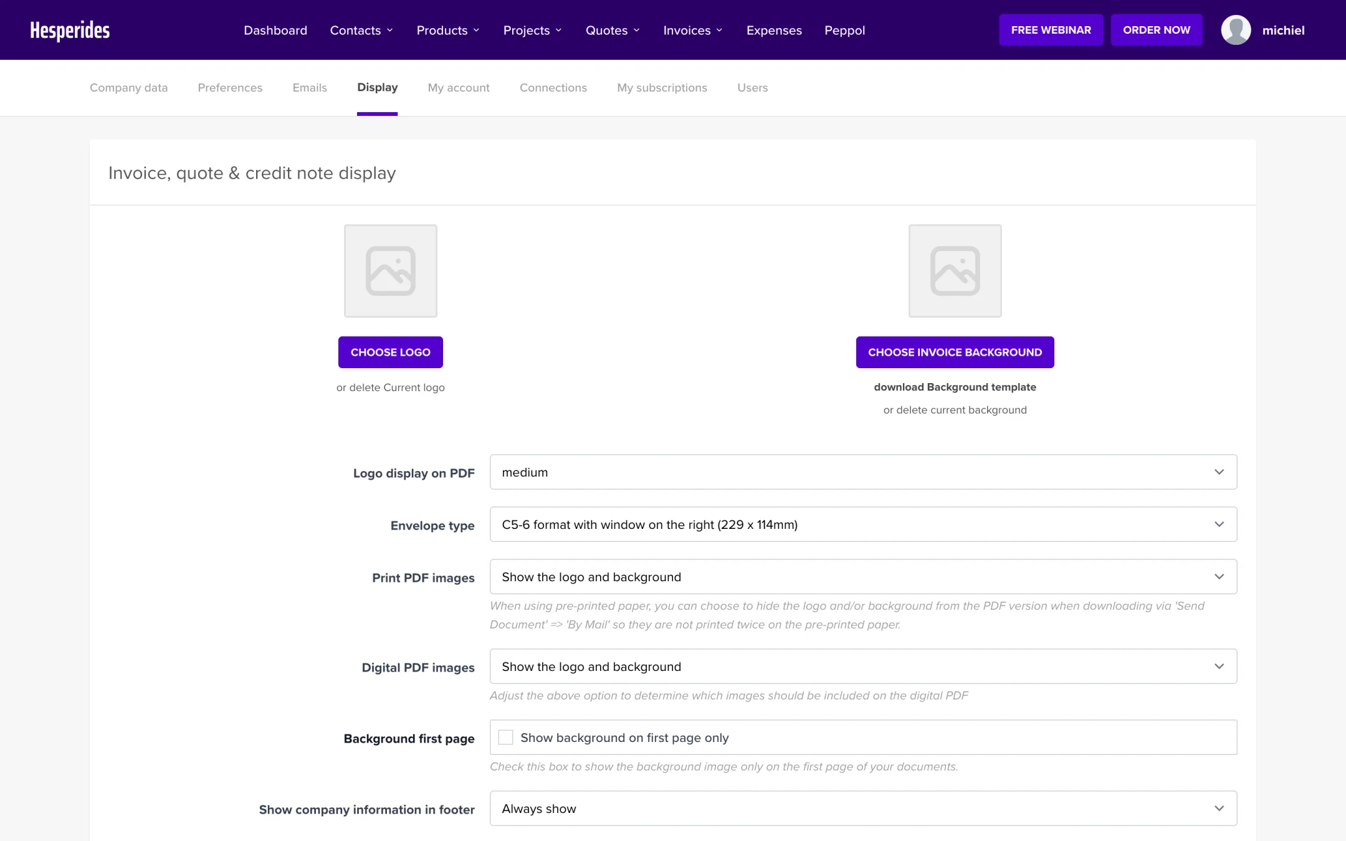The width and height of the screenshot is (1346, 841).
Task: Click or delete Current logo link
Action: pos(391,387)
